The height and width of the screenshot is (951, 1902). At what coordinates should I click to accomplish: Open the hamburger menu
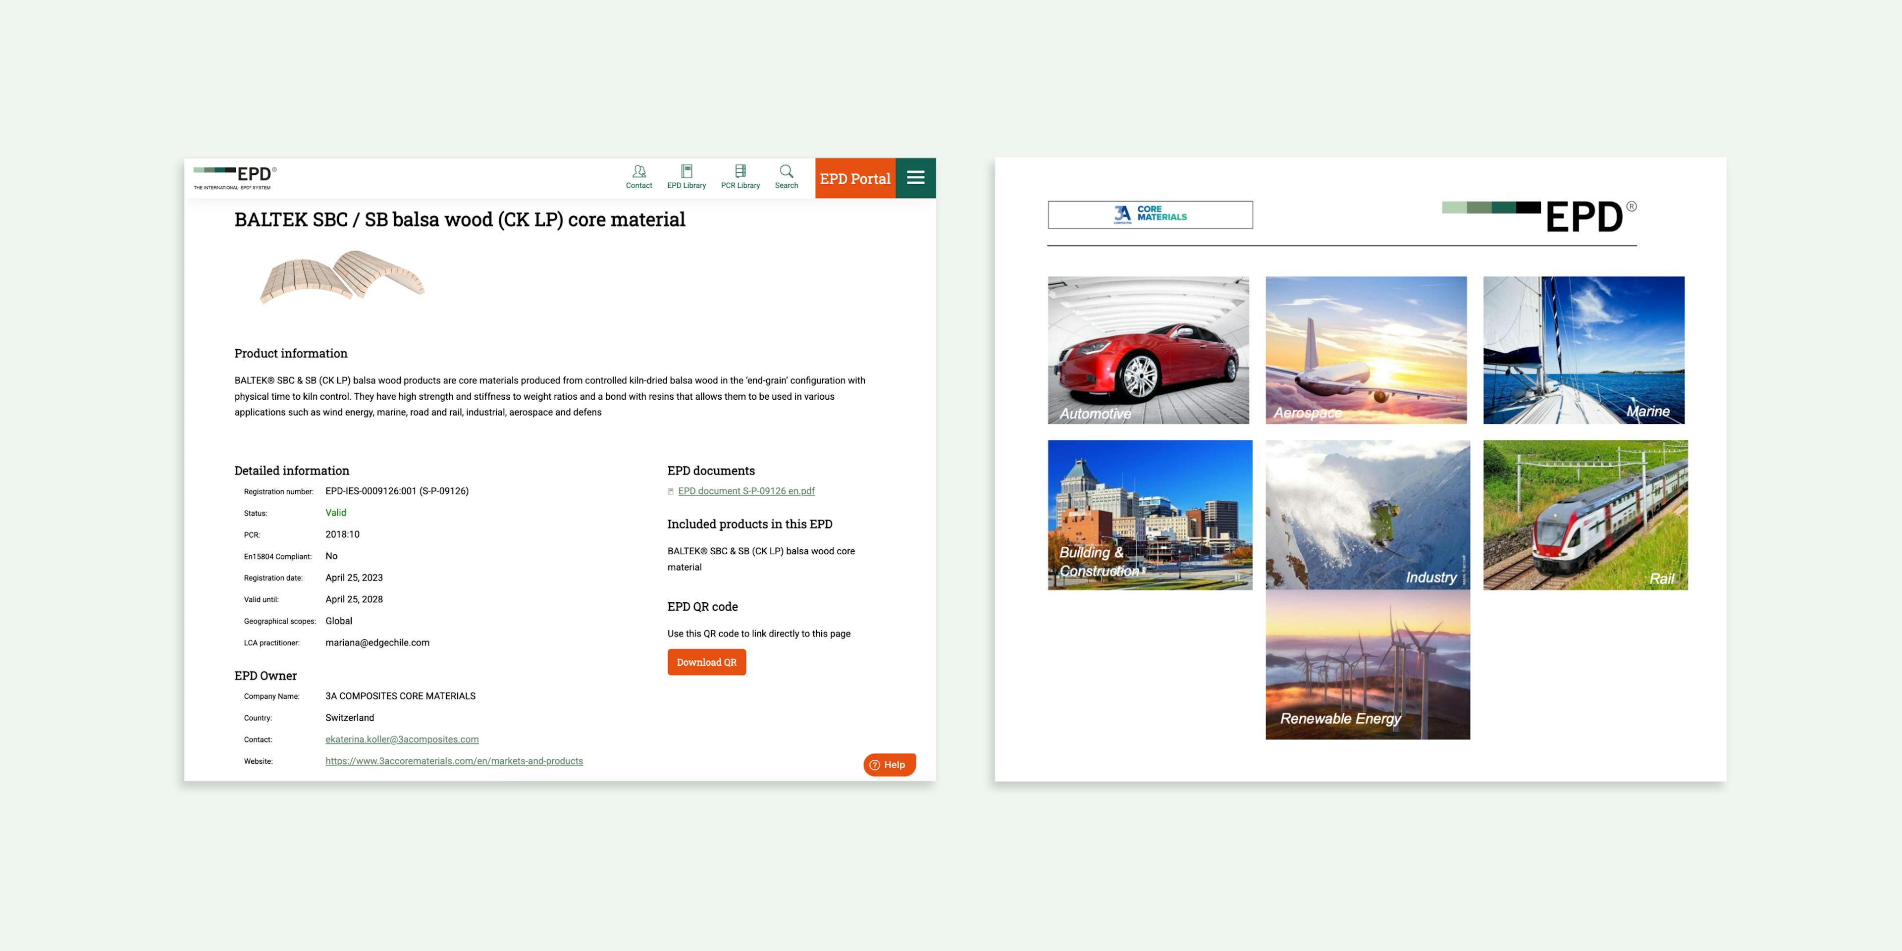(x=915, y=178)
